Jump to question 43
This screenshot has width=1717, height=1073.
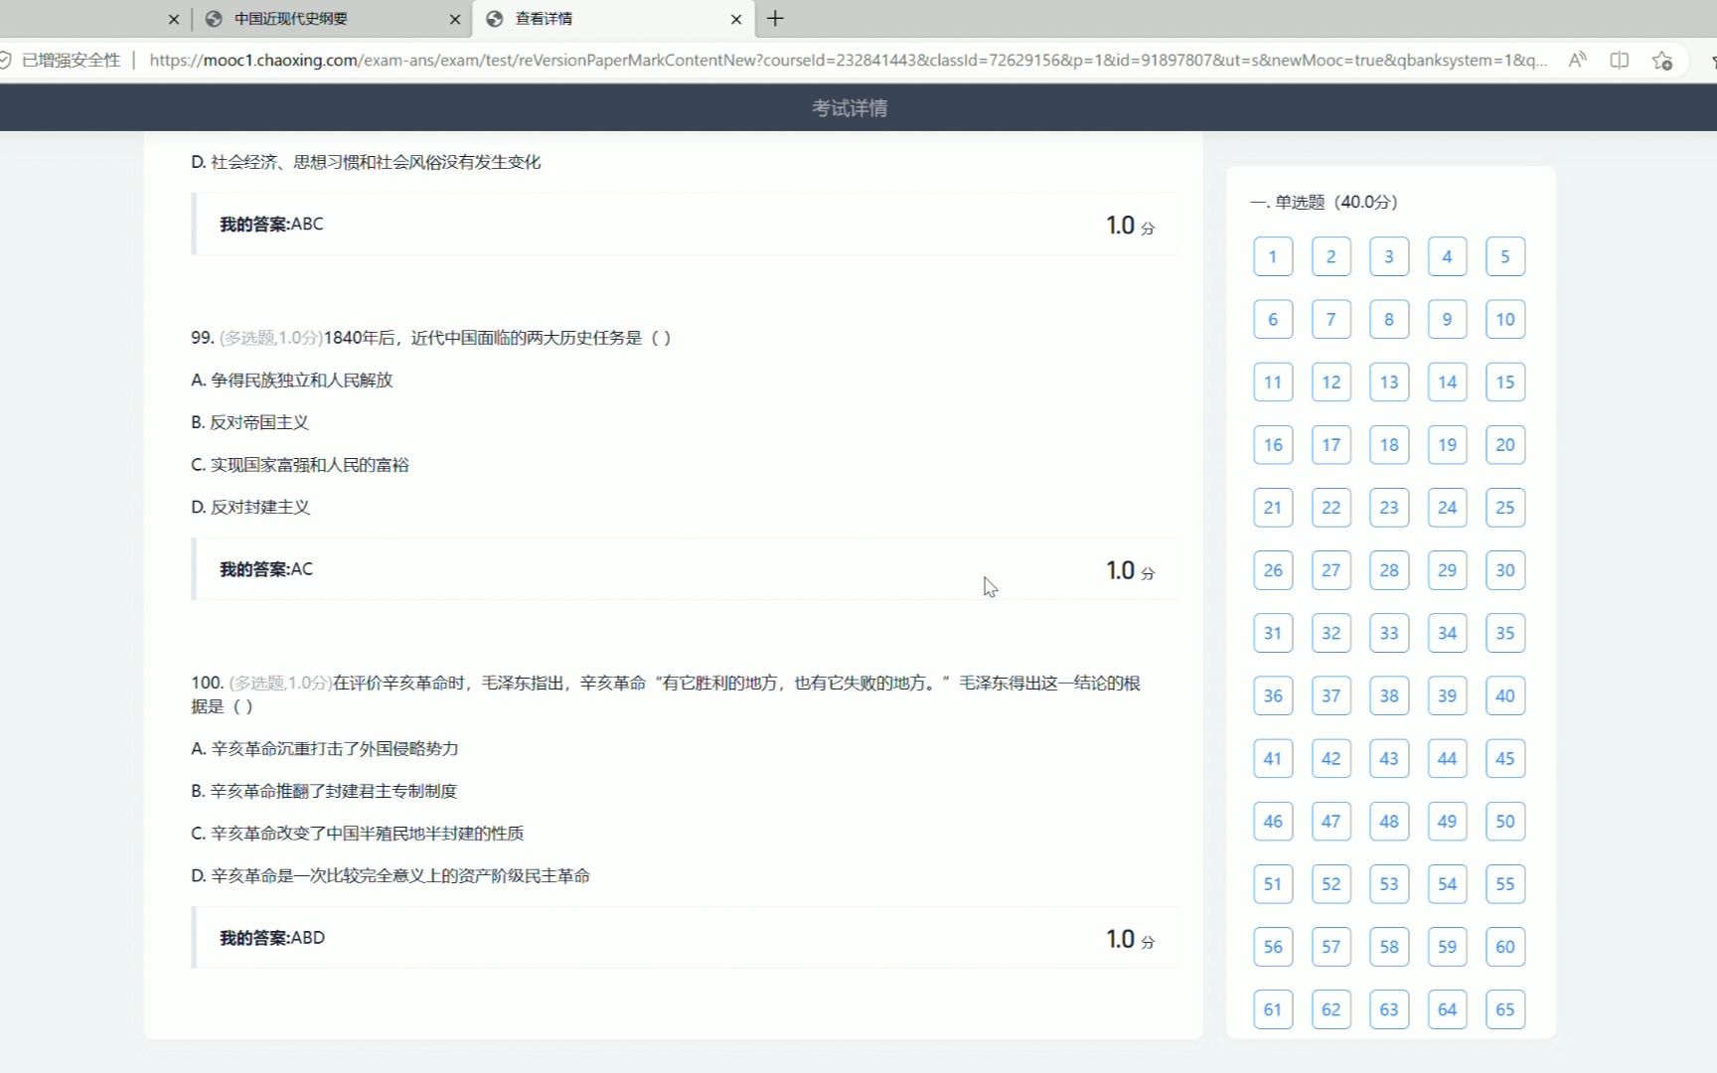tap(1389, 758)
